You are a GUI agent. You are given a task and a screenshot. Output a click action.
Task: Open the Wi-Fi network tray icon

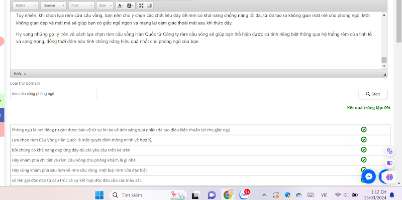coord(338,195)
